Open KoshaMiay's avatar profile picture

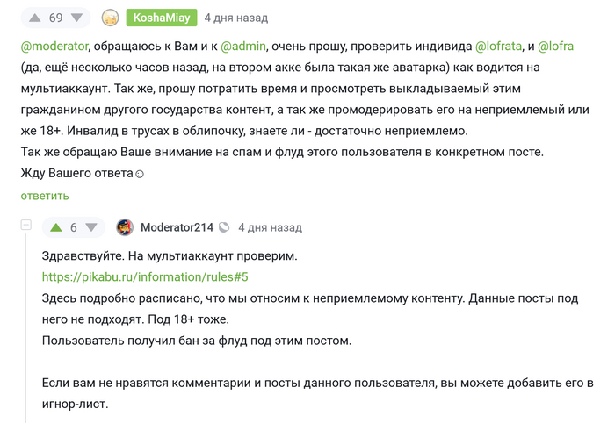pyautogui.click(x=111, y=18)
